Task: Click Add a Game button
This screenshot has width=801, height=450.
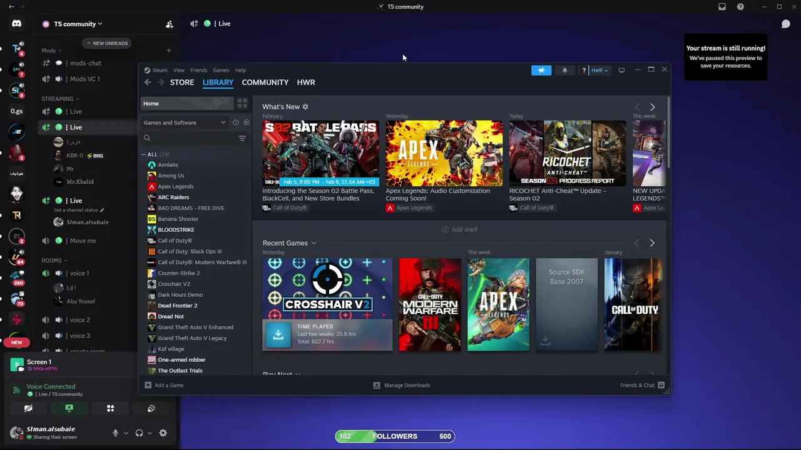Action: point(164,385)
